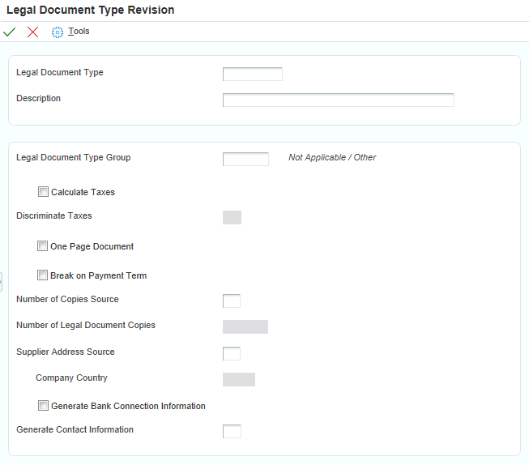Click the green checkmark OK icon
The image size is (529, 465).
click(10, 32)
